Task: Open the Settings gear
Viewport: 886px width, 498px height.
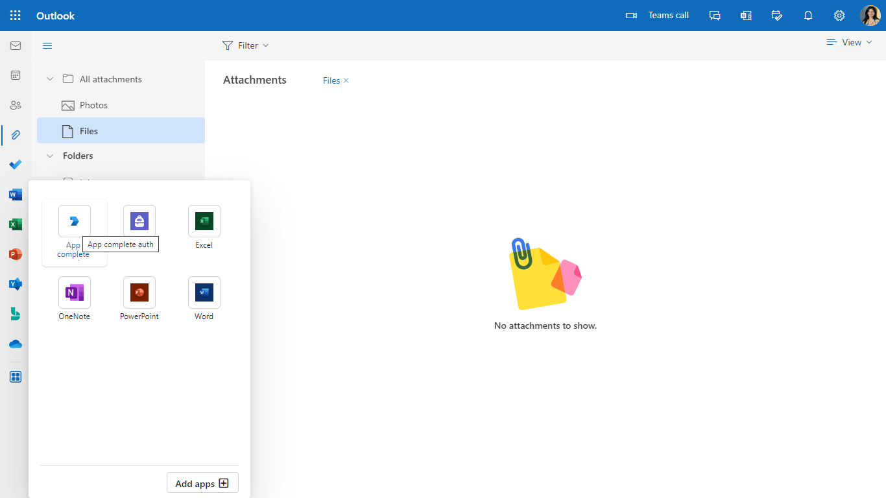Action: click(839, 16)
